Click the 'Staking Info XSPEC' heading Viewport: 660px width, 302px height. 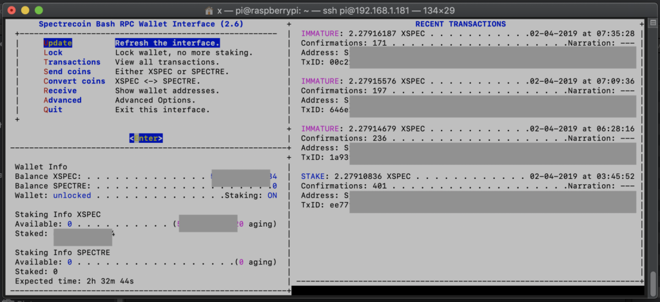57,214
